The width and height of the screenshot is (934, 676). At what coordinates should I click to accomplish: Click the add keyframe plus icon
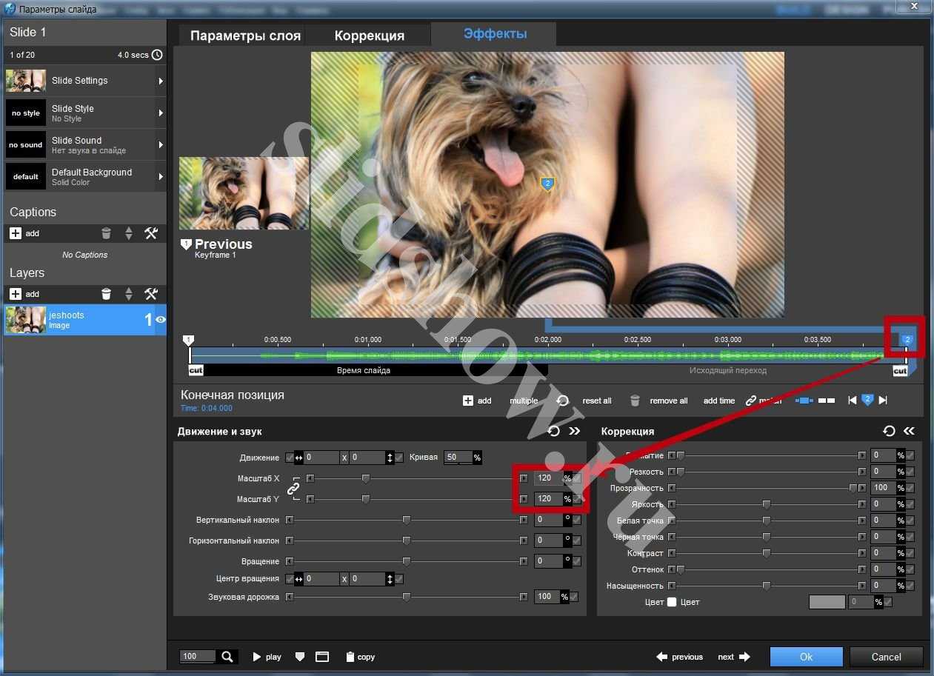pos(468,401)
